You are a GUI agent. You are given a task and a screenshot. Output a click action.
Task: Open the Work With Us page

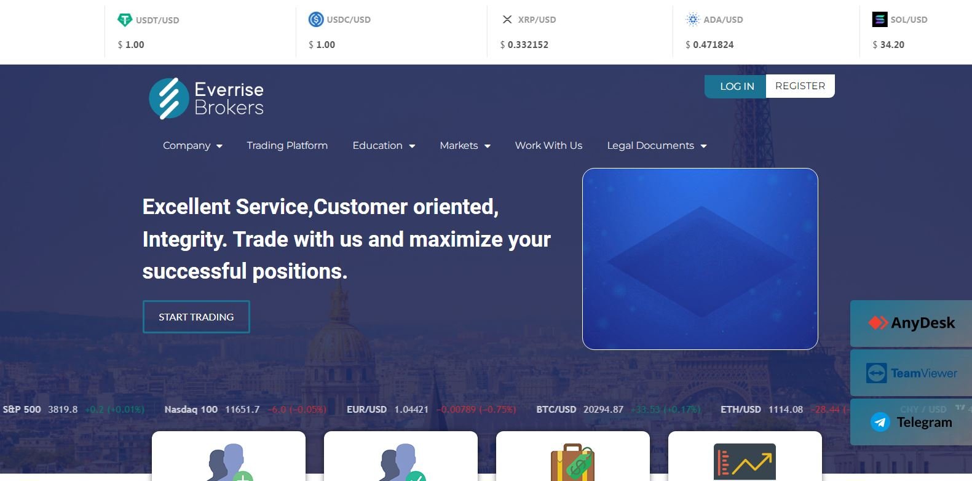coord(548,146)
